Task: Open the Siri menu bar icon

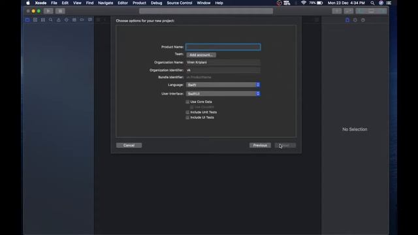Action: (x=381, y=3)
